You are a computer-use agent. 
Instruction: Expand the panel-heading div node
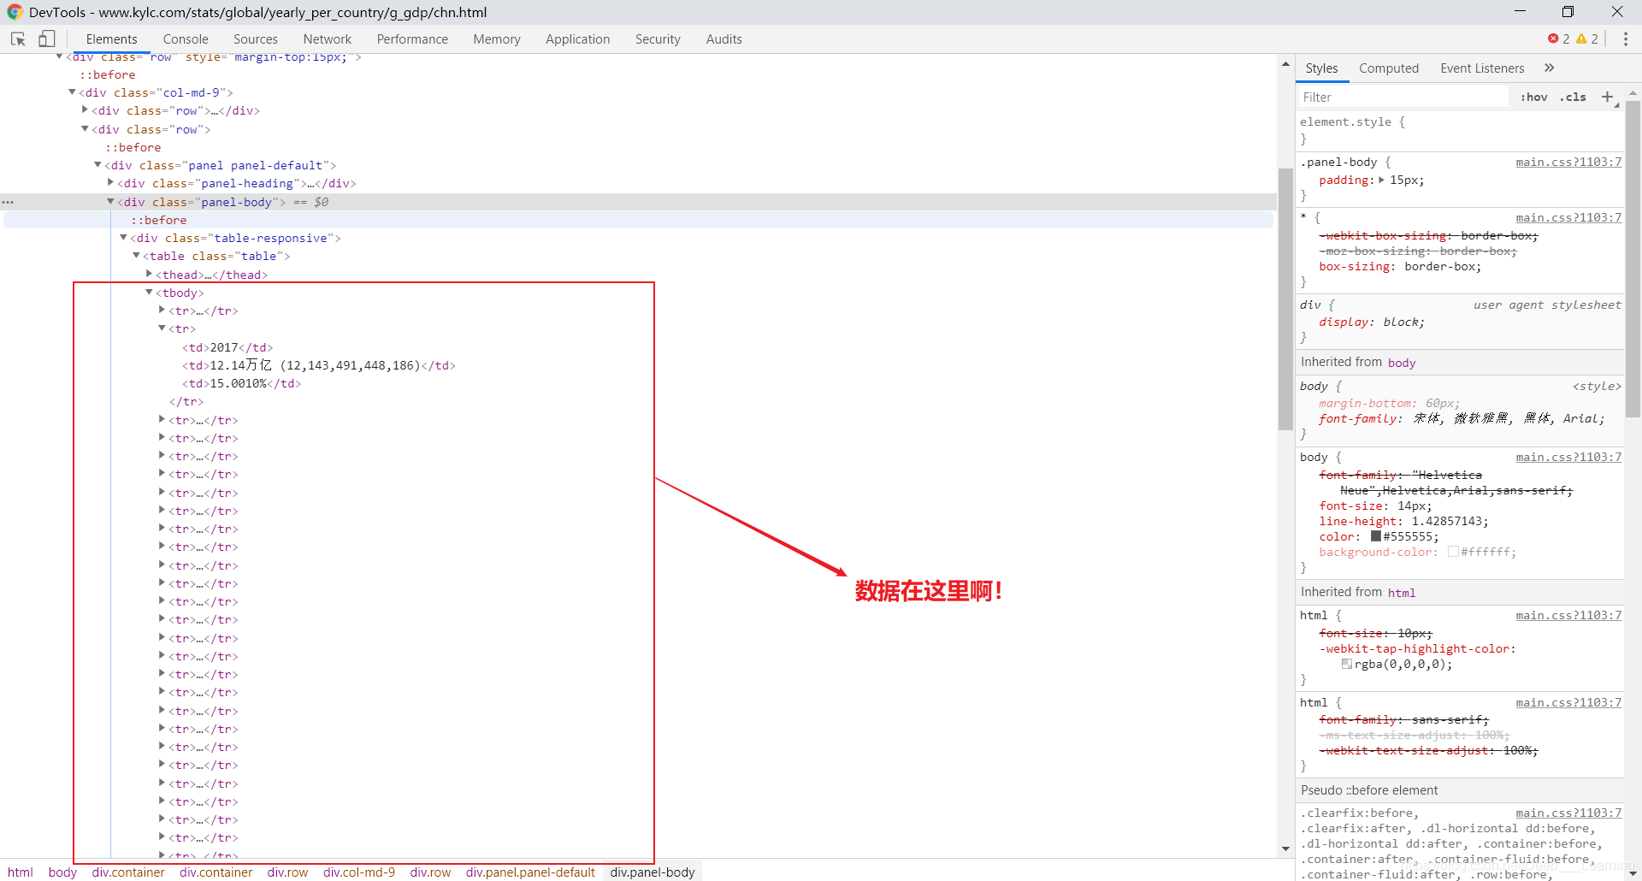[x=110, y=183]
